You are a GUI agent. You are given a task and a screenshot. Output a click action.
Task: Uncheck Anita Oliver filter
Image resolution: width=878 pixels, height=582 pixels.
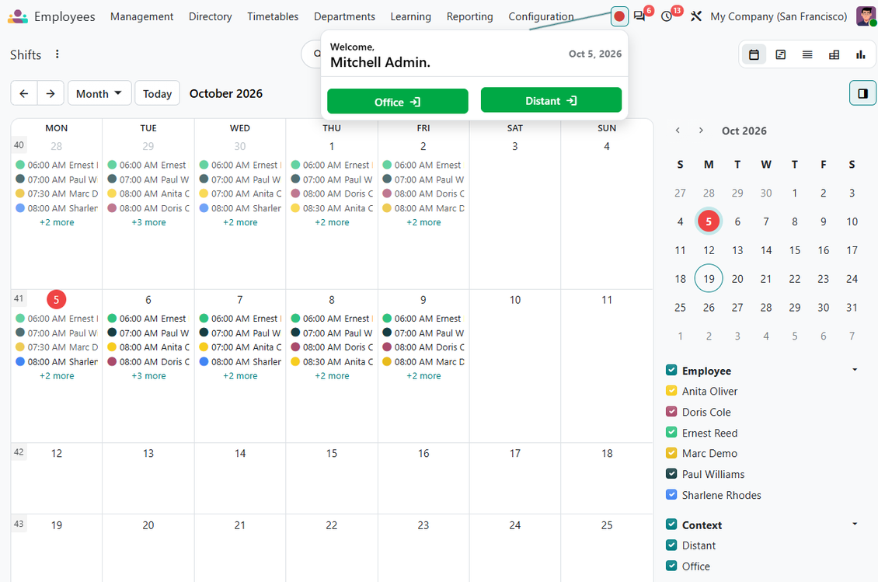671,390
